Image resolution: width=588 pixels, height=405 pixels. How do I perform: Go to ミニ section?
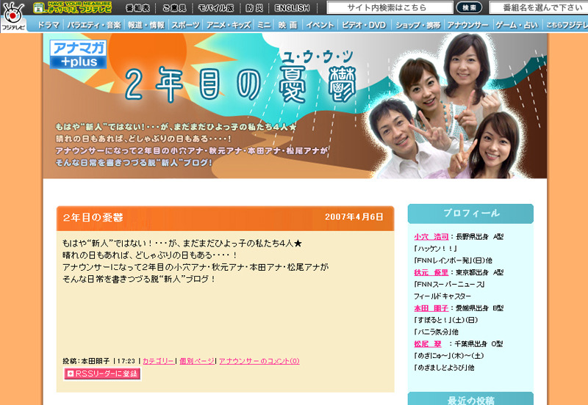tap(264, 25)
